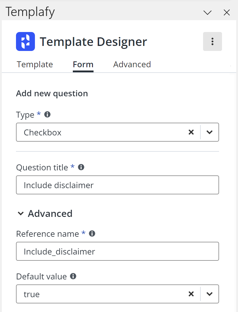
Task: Click the info icon beside Reference name
Action: coord(92,233)
